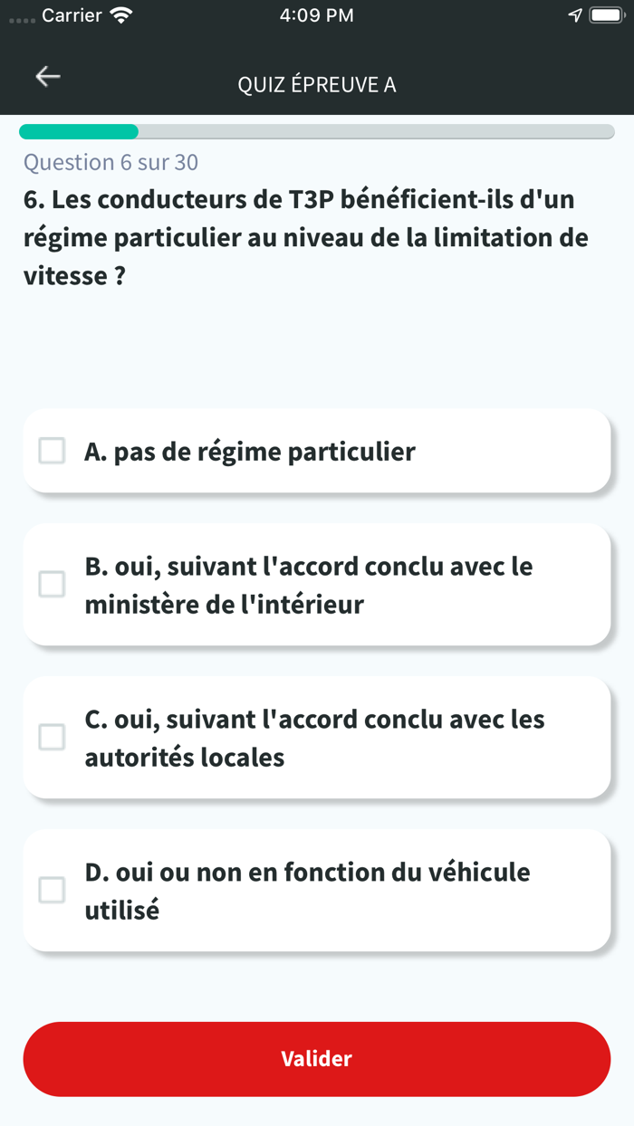Check the checkbox for answer C
This screenshot has height=1126, width=634.
(x=51, y=738)
